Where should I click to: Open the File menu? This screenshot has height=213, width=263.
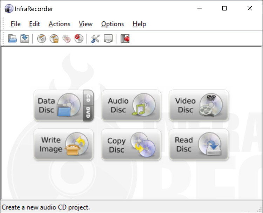[x=15, y=24]
